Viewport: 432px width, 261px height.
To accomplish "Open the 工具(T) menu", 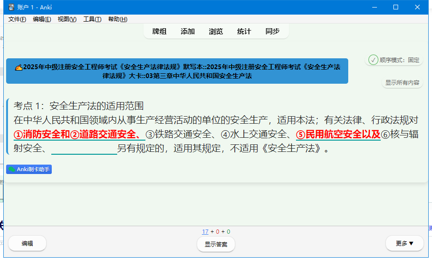I will click(92, 19).
